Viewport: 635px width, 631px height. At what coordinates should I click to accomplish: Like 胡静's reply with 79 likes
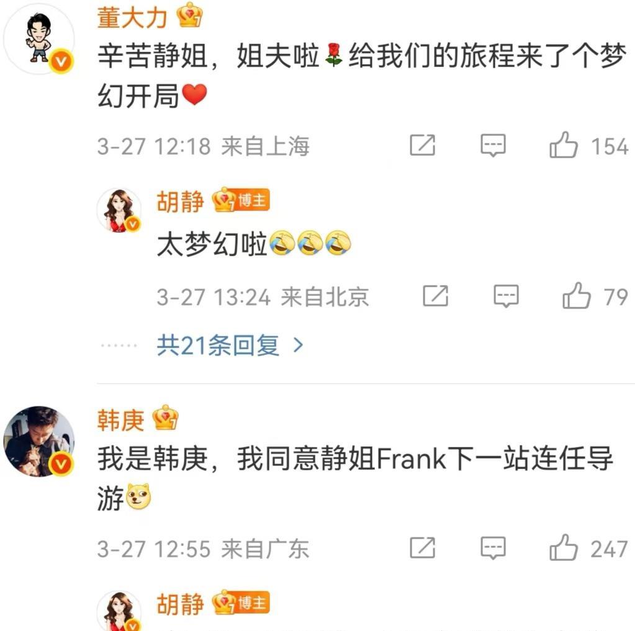pos(576,296)
